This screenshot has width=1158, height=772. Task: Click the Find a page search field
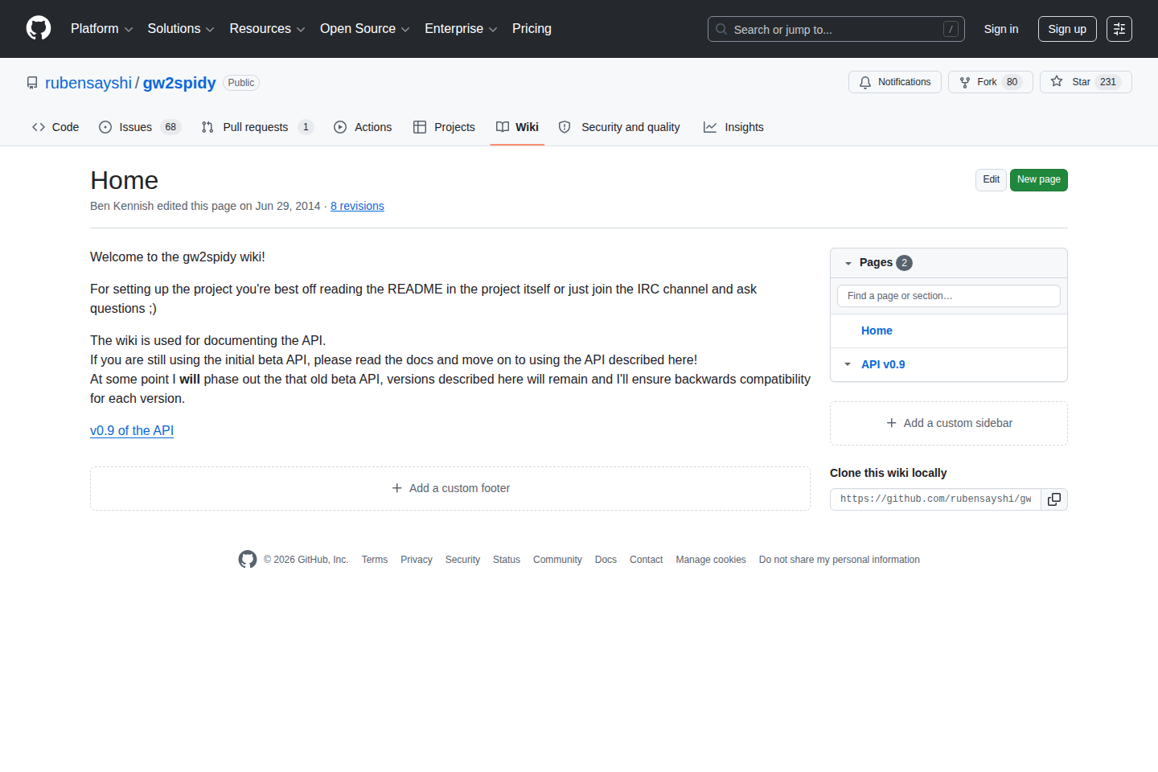click(x=948, y=296)
